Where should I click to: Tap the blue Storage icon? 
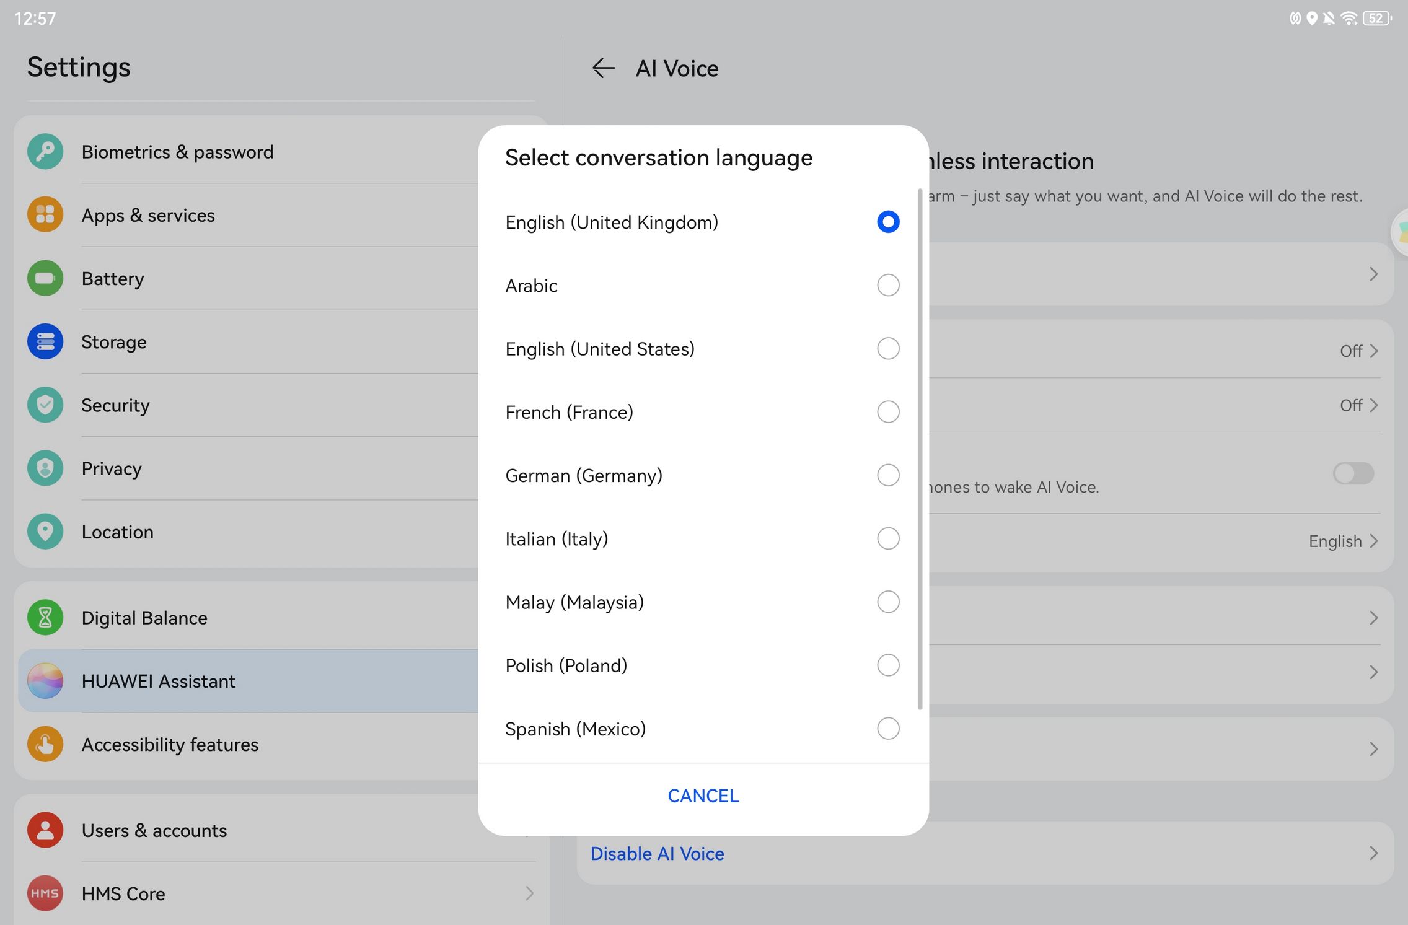coord(45,341)
